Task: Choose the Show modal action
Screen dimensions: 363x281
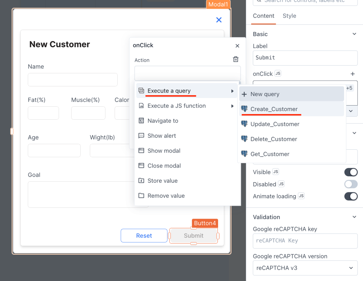Action: pos(187,151)
